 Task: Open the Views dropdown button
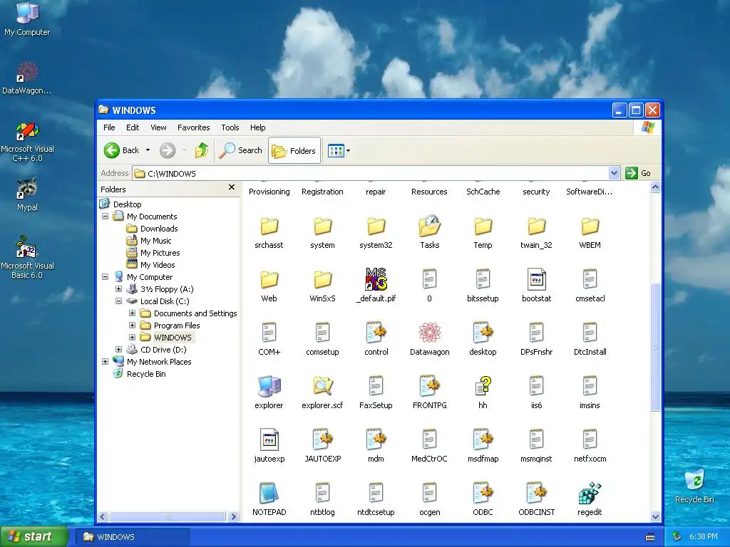click(339, 150)
